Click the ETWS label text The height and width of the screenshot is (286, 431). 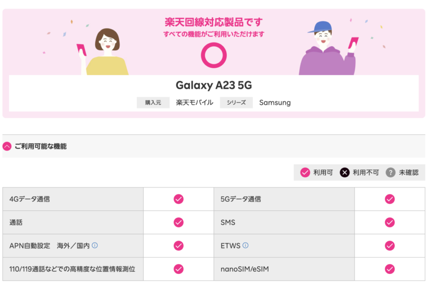tap(230, 246)
